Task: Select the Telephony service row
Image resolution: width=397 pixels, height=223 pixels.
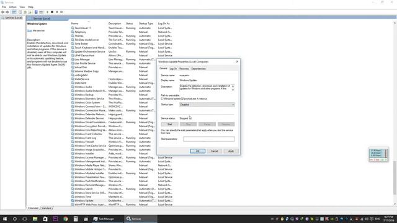Action: pos(122,32)
